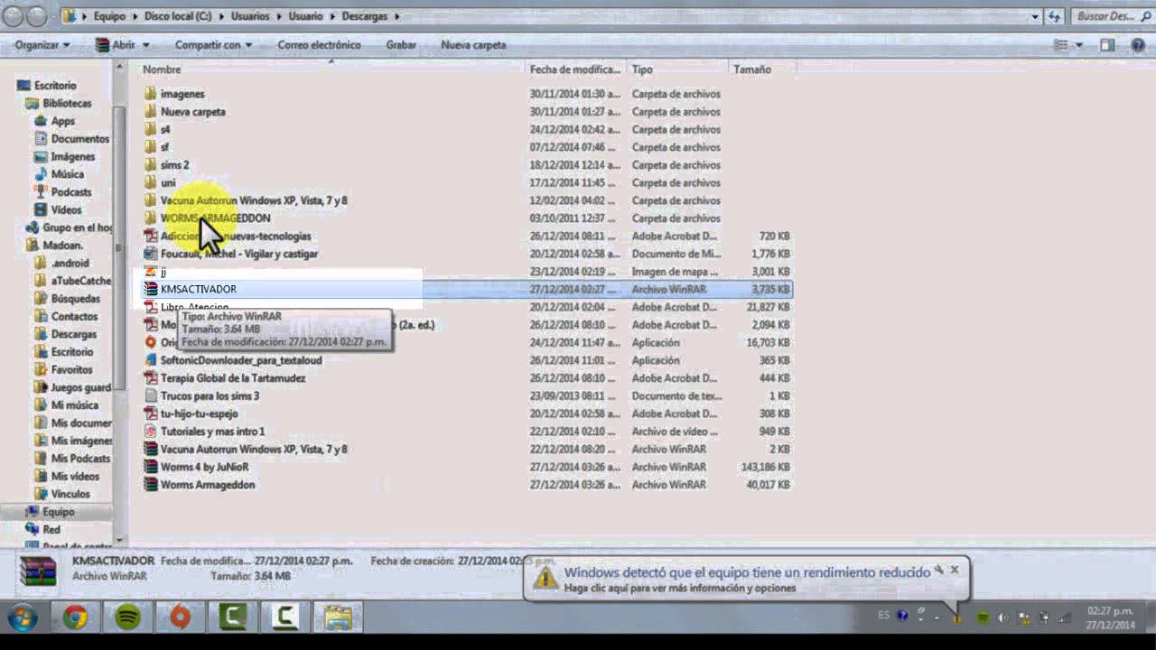This screenshot has height=650, width=1156.
Task: Click the help question mark icon
Action: 1138,45
